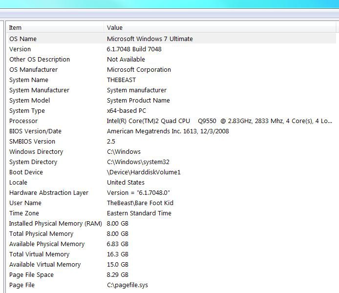This screenshot has width=339, height=293.
Task: Select the Locale row label
Action: point(18,183)
